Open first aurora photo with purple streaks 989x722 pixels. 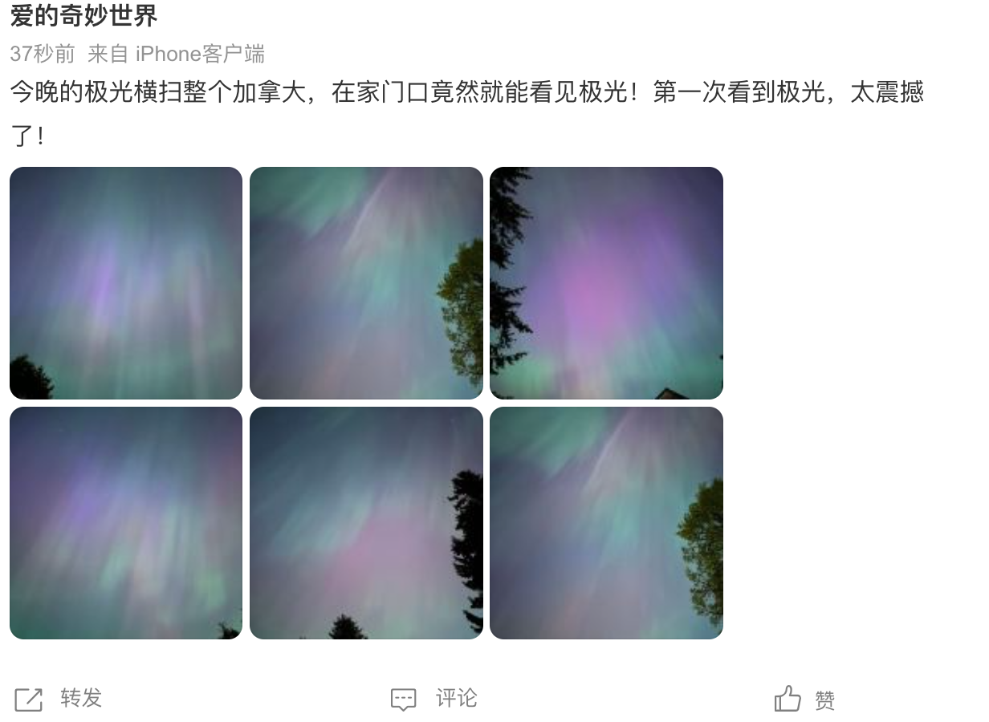click(x=126, y=283)
